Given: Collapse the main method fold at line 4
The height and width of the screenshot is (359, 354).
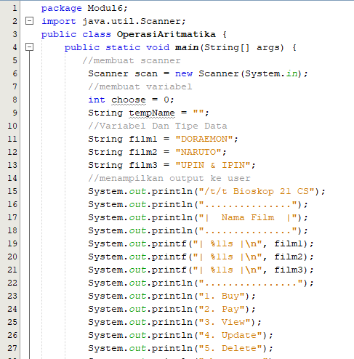Looking at the screenshot, I should click(x=29, y=47).
